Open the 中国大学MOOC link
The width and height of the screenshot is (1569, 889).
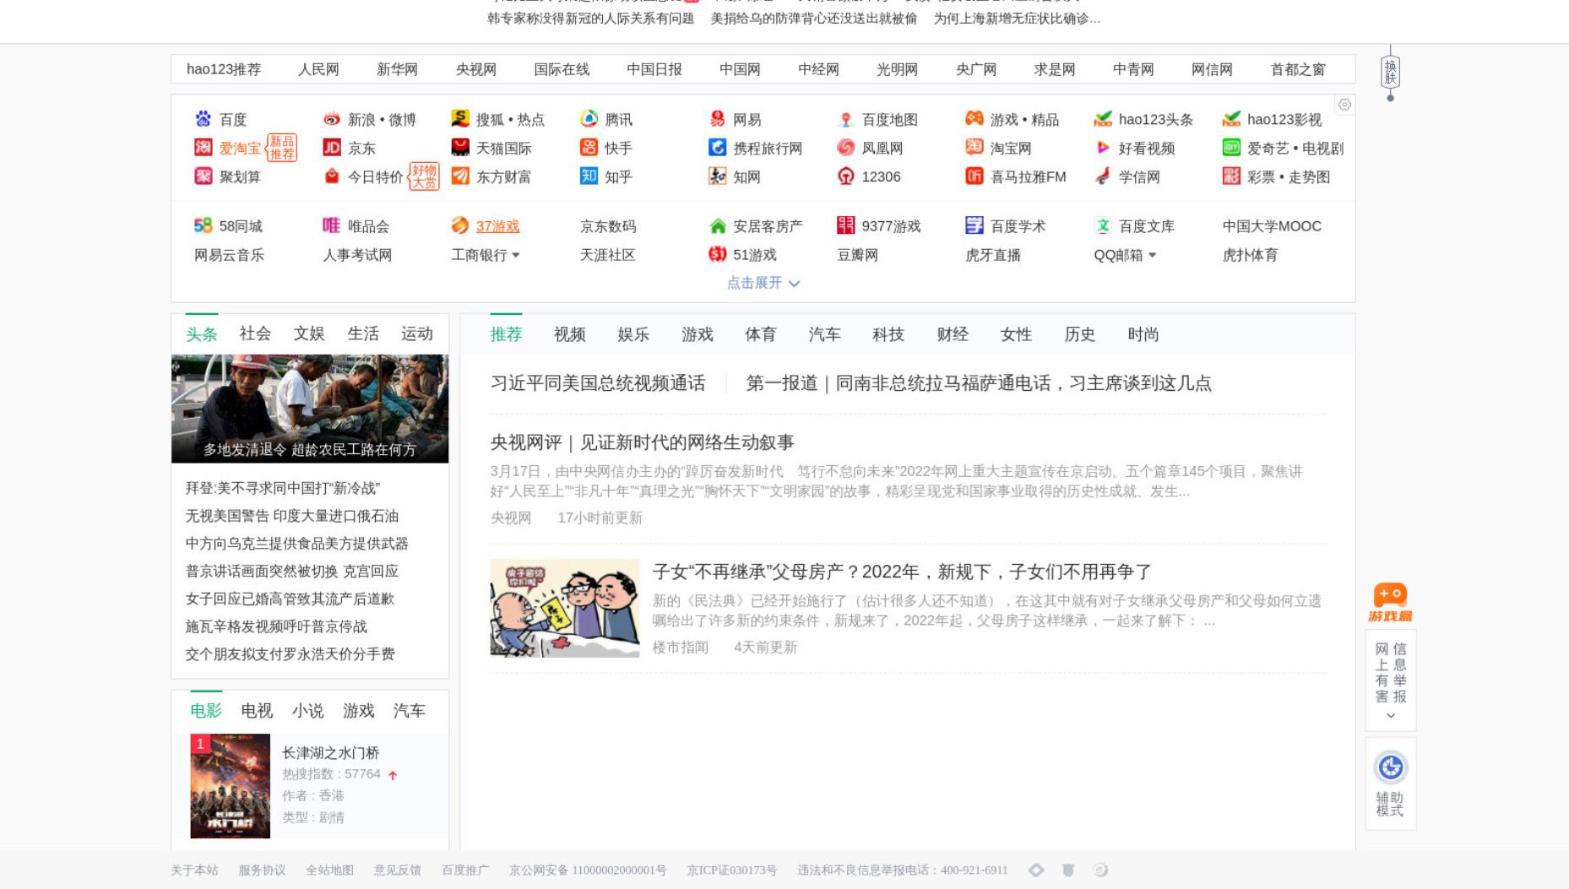(x=1272, y=225)
